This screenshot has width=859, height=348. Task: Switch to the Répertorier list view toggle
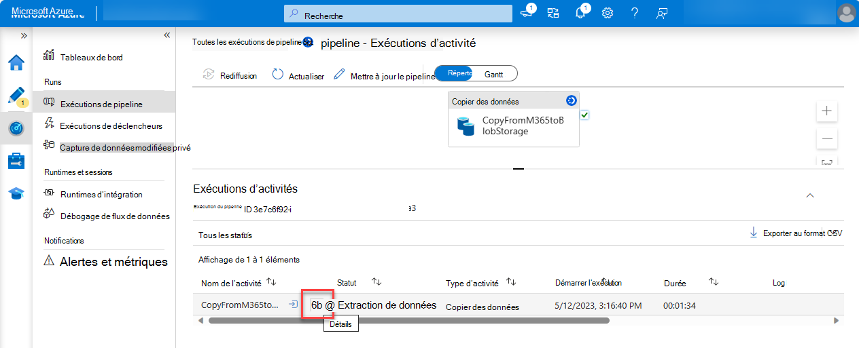(453, 73)
